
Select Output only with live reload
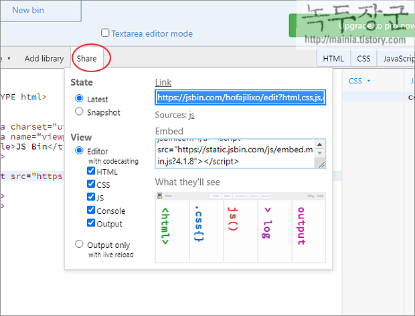79,244
